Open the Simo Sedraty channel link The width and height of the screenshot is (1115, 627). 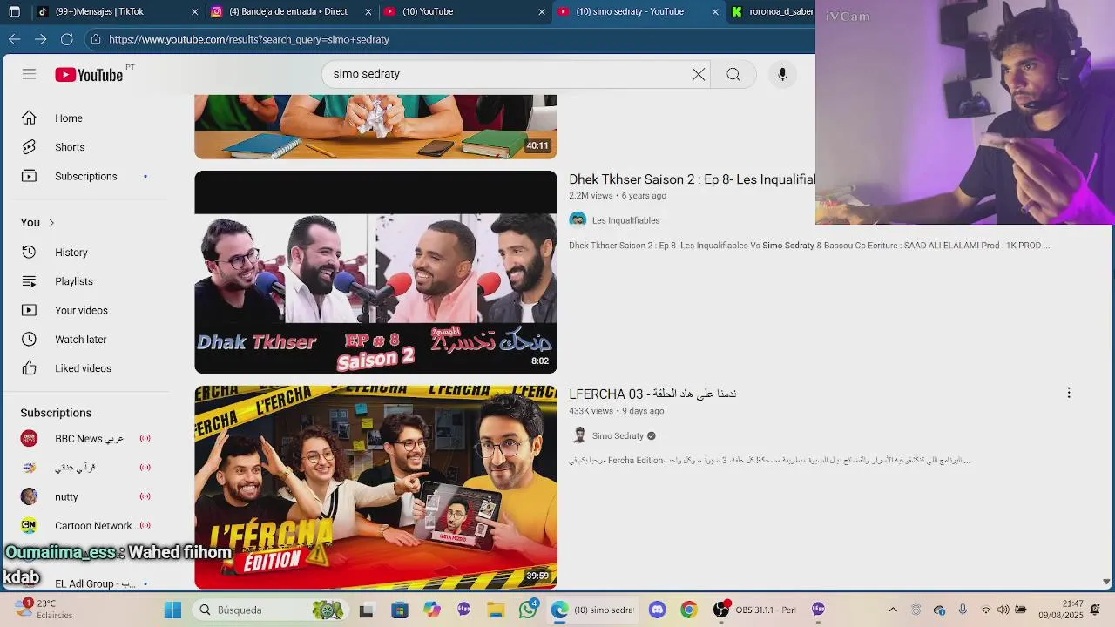[x=618, y=435]
